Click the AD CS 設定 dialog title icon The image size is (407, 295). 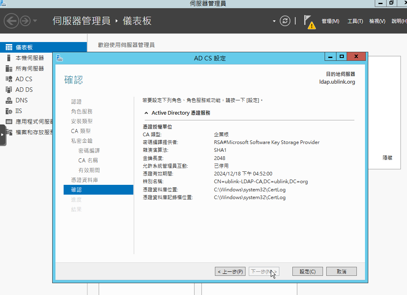[60, 58]
